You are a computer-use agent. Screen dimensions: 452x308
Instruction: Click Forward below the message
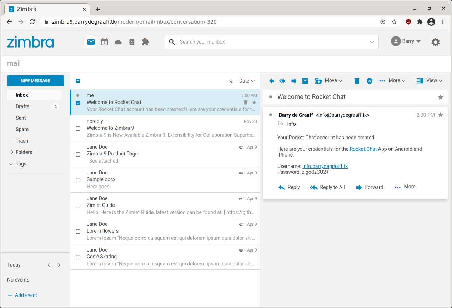(x=370, y=187)
